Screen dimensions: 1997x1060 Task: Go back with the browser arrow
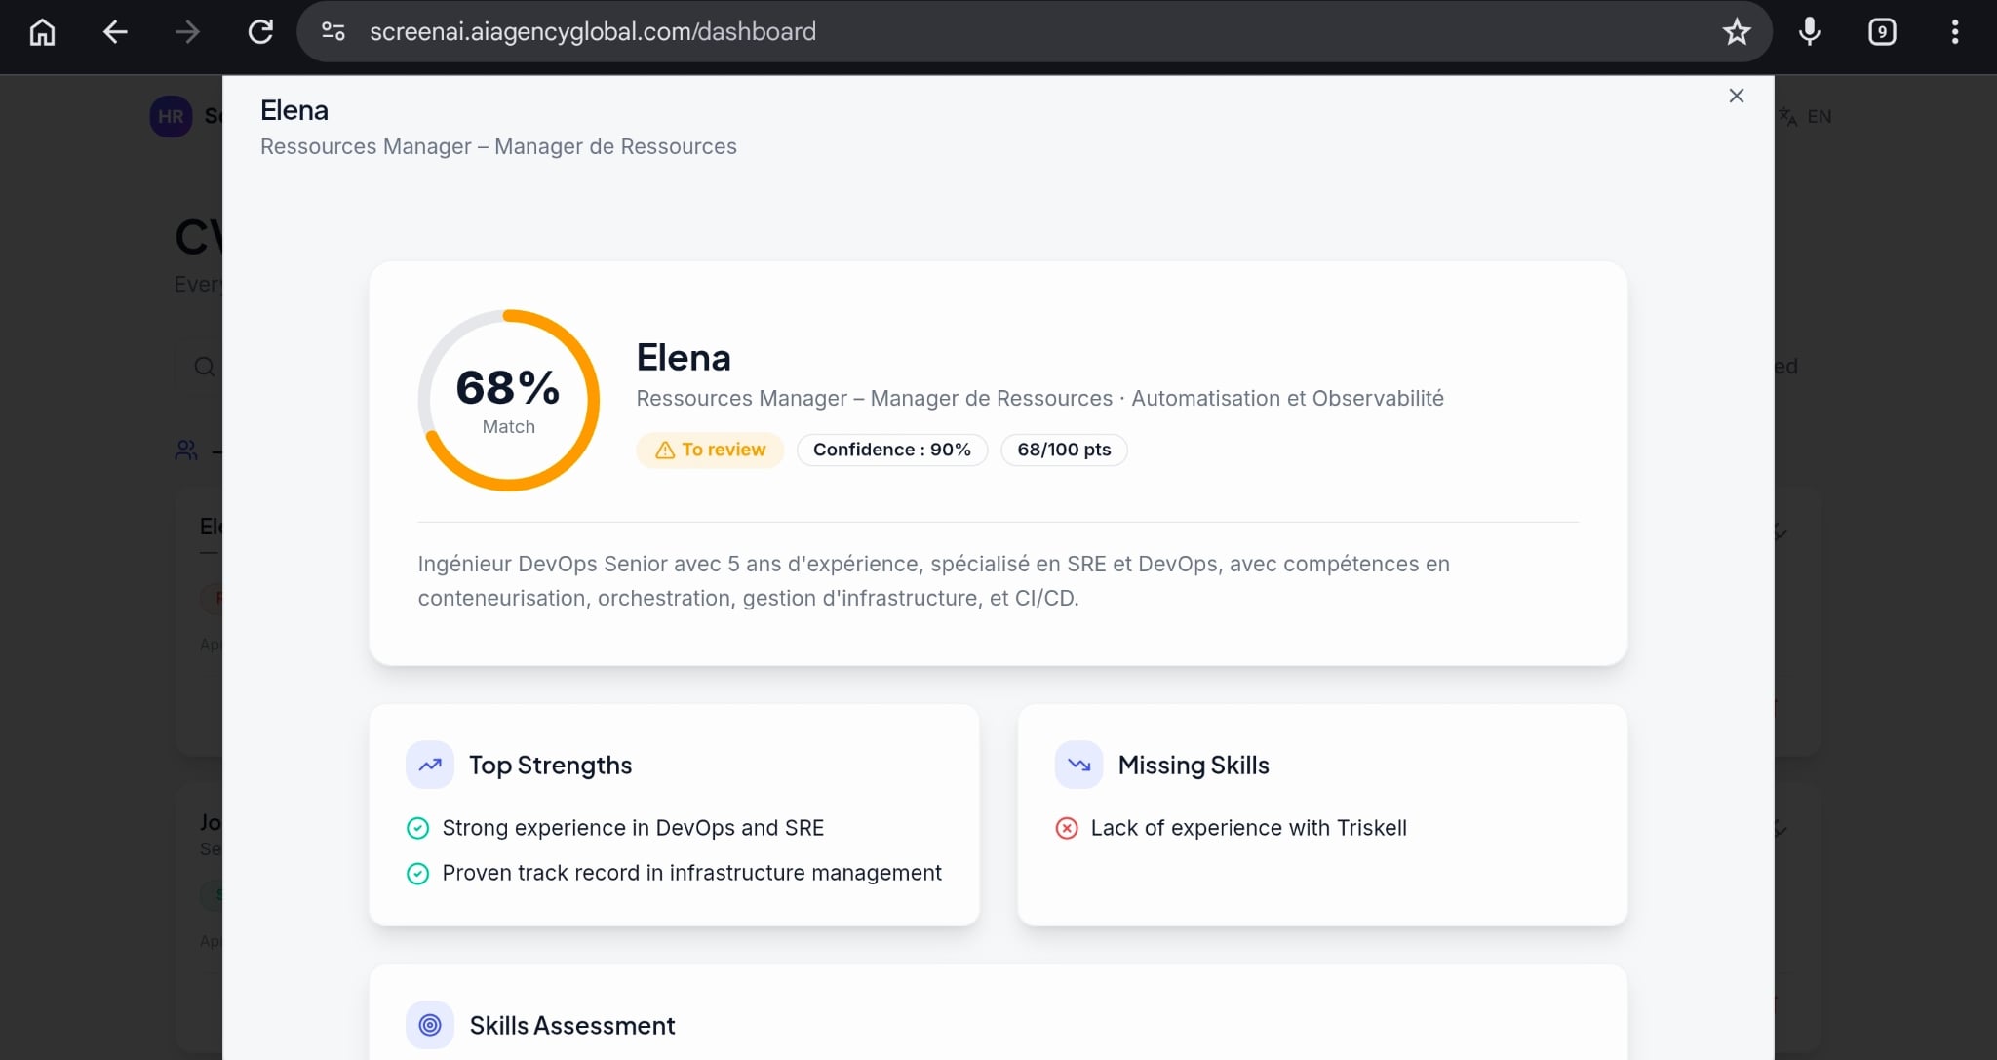115,32
